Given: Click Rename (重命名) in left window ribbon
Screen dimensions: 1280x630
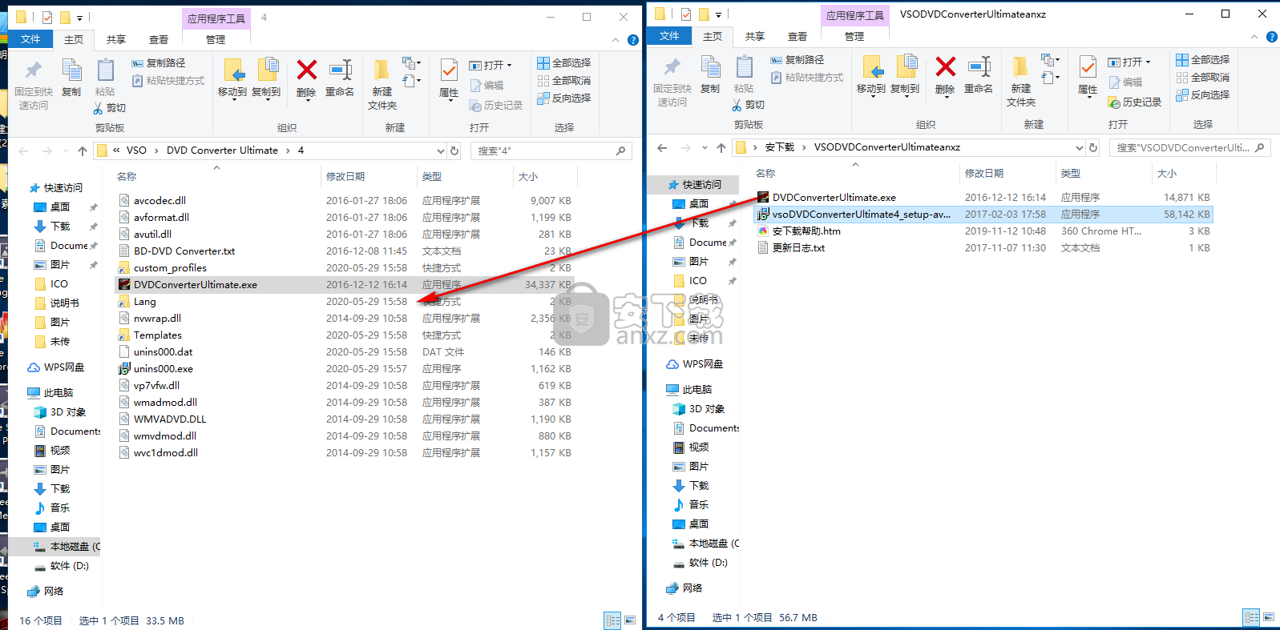Looking at the screenshot, I should [340, 78].
